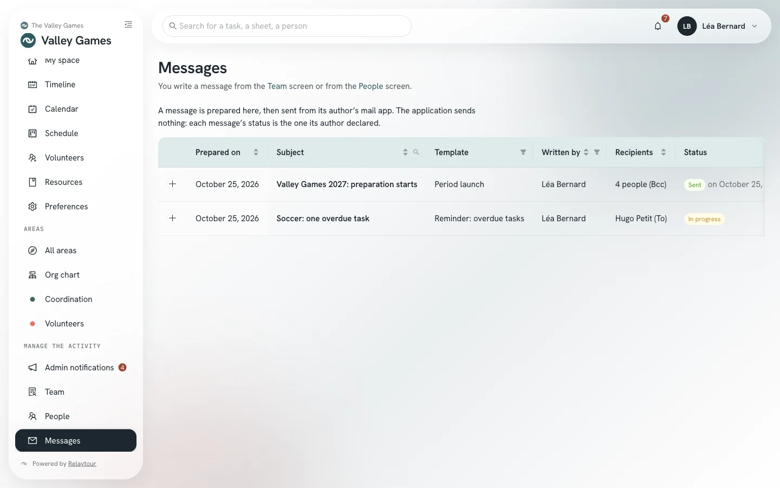Open the Relaytour link in the footer

[x=82, y=464]
